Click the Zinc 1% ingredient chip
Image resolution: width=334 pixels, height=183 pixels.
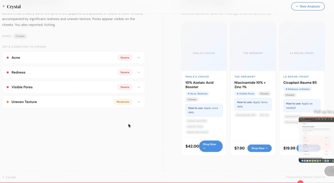[264, 115]
